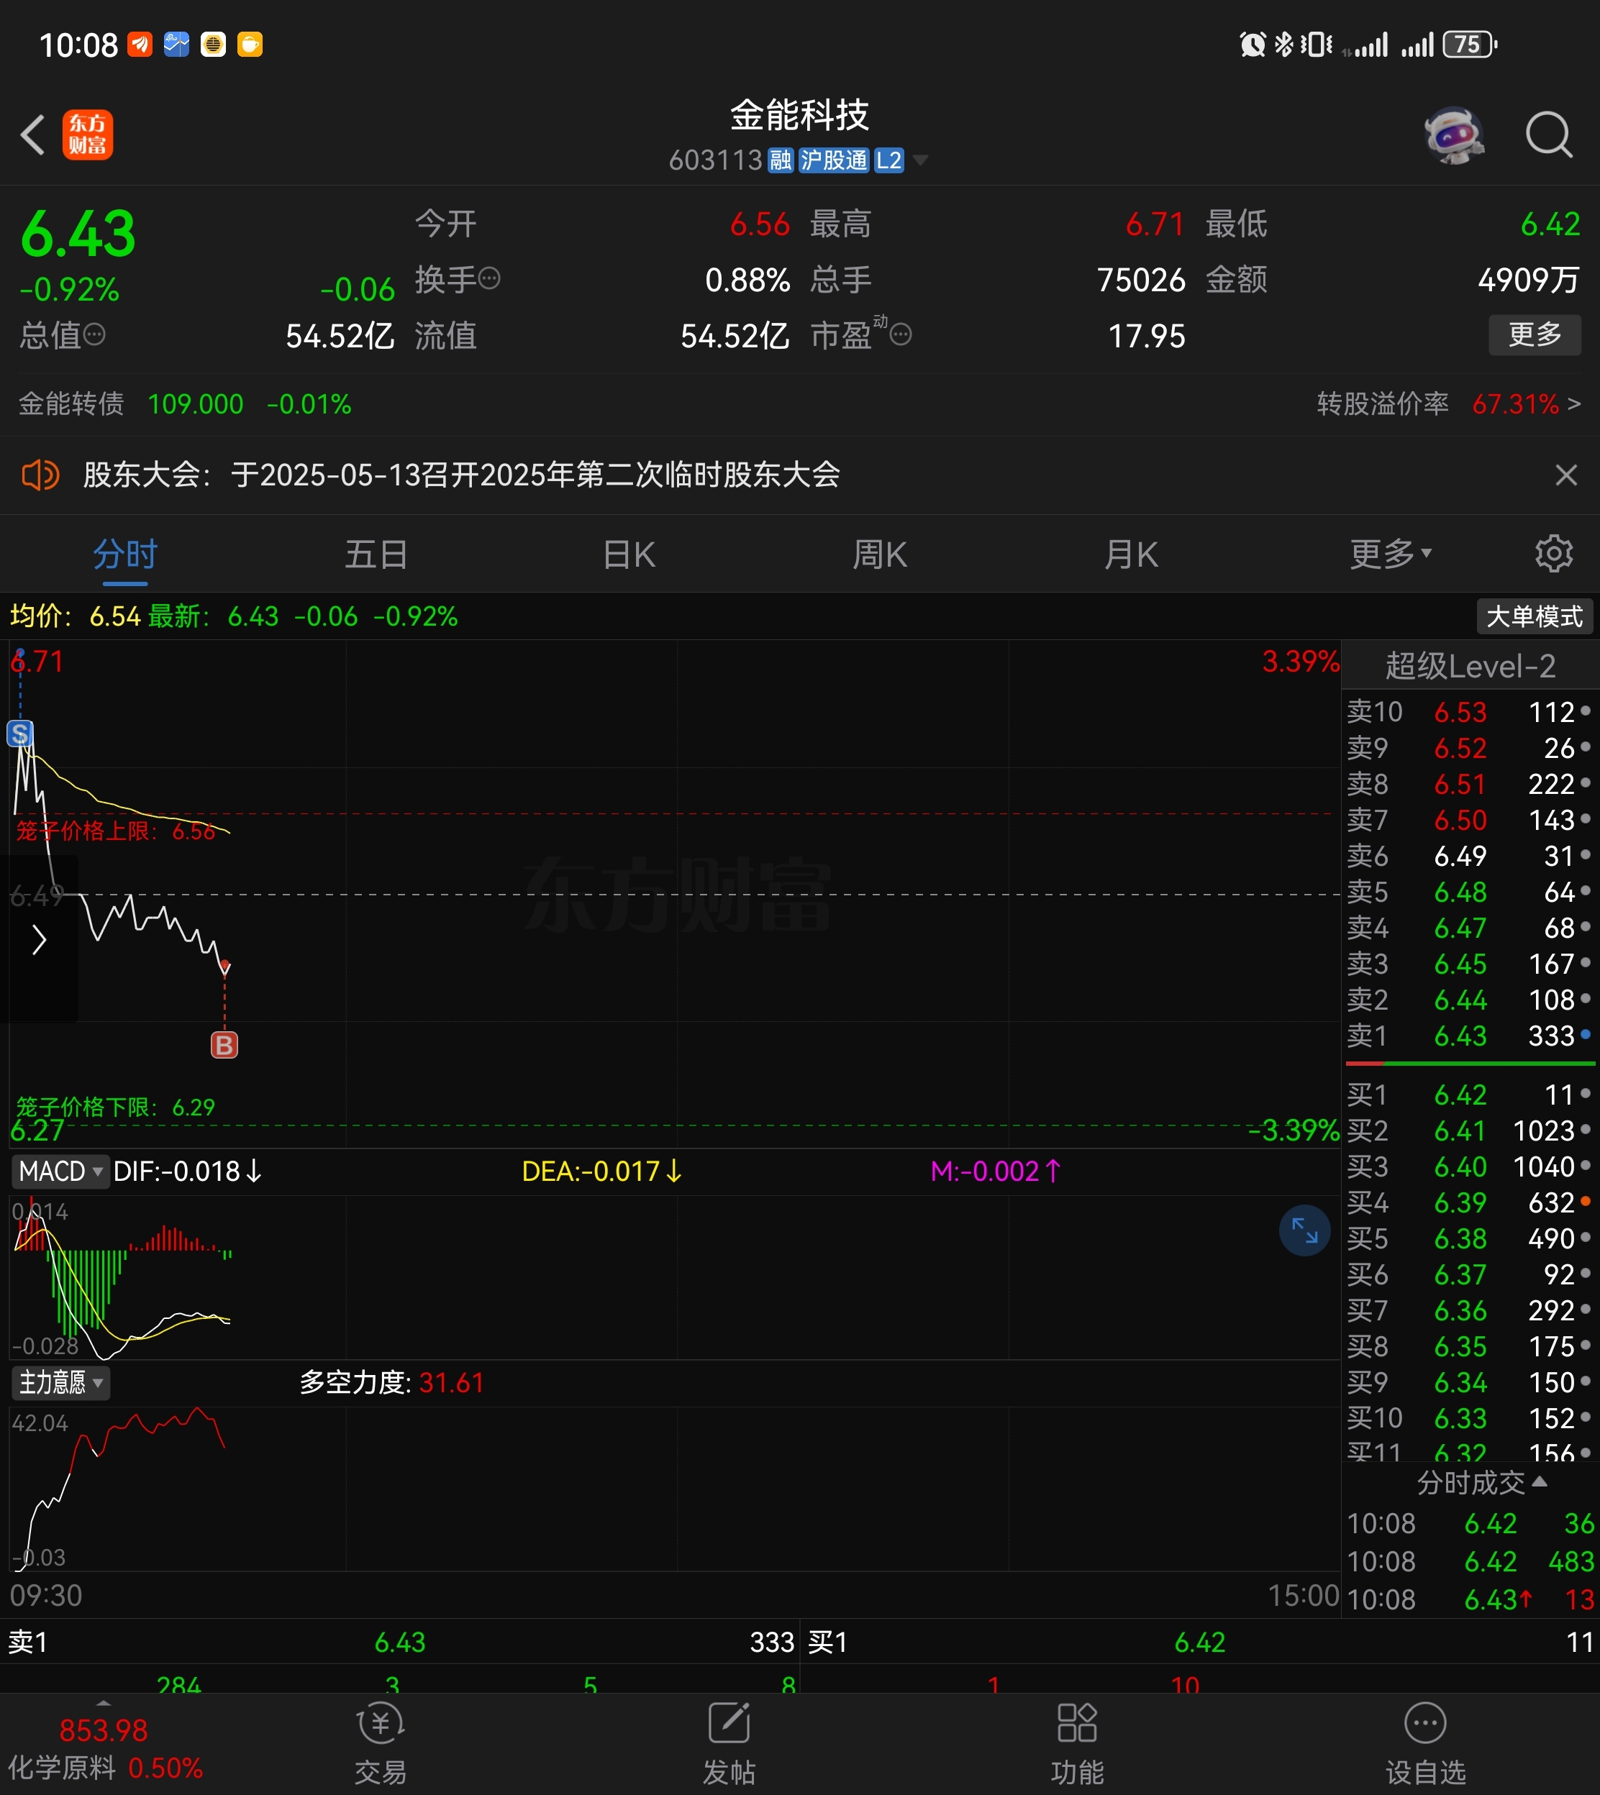Switch to the 日K tab
This screenshot has width=1600, height=1795.
[x=629, y=554]
